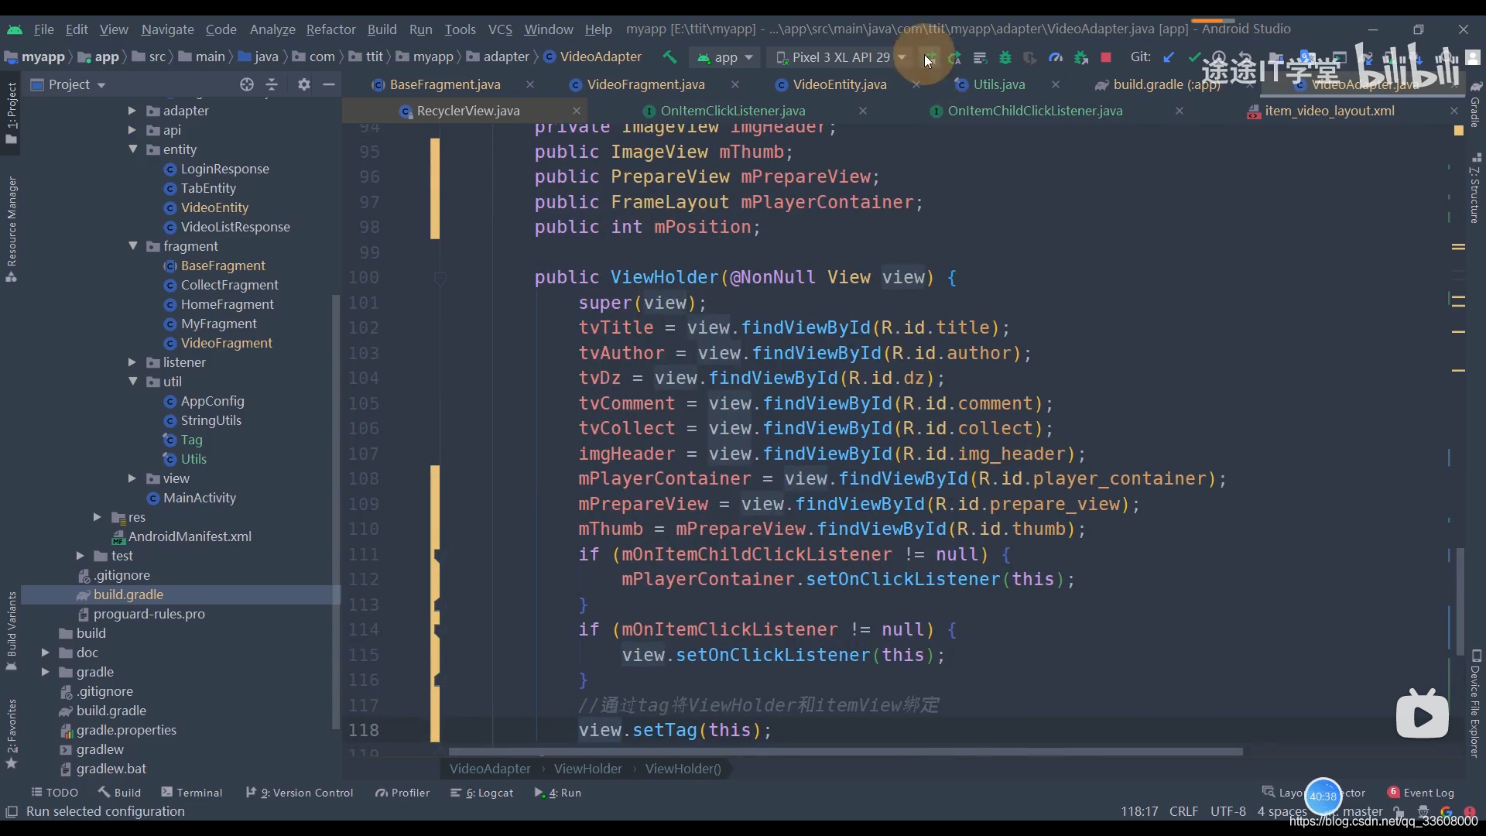Viewport: 1486px width, 836px height.
Task: Close the VideoFragment.java tab
Action: coord(734,84)
